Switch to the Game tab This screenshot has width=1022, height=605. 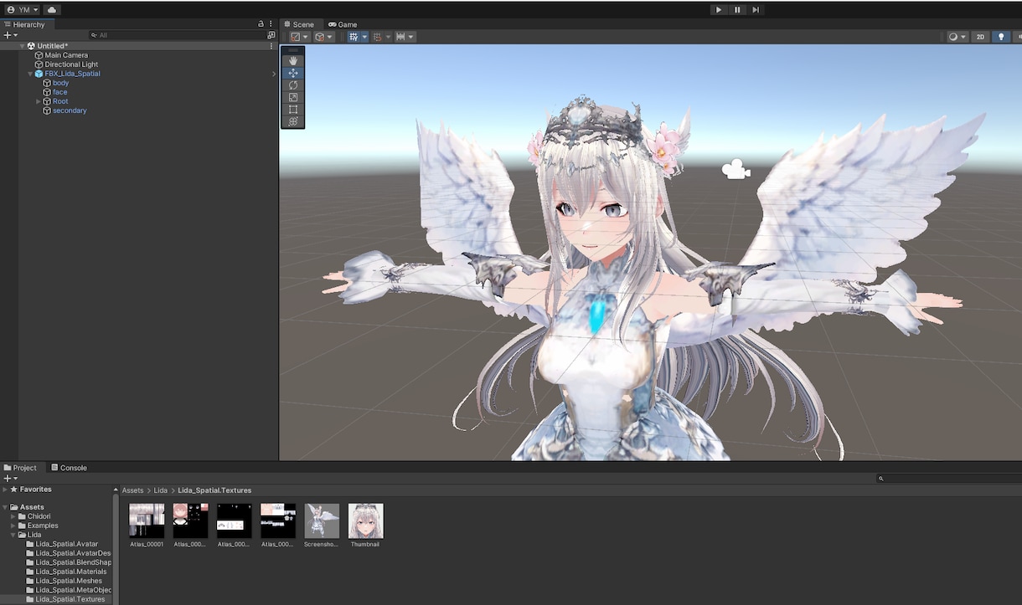(x=343, y=24)
